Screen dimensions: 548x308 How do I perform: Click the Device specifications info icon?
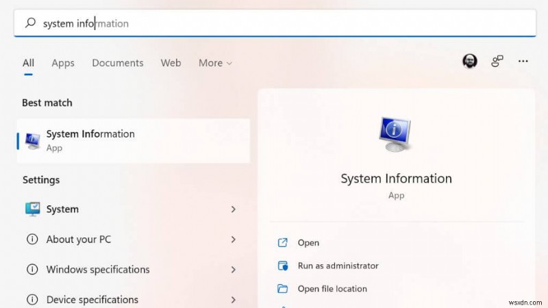32,299
